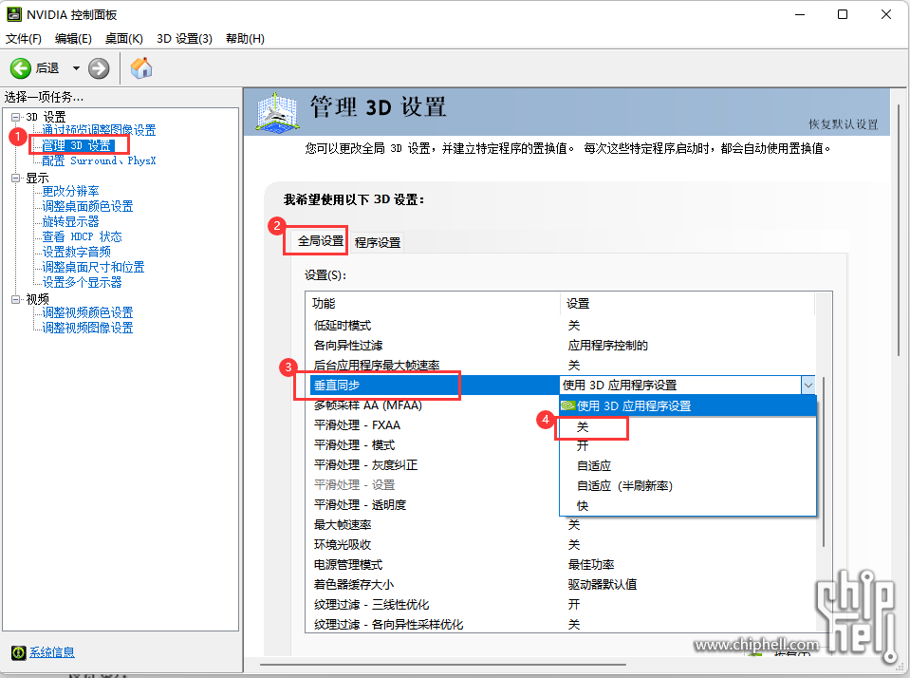910x678 pixels.
Task: Select the 垂直同步 feature row
Action: coord(434,386)
